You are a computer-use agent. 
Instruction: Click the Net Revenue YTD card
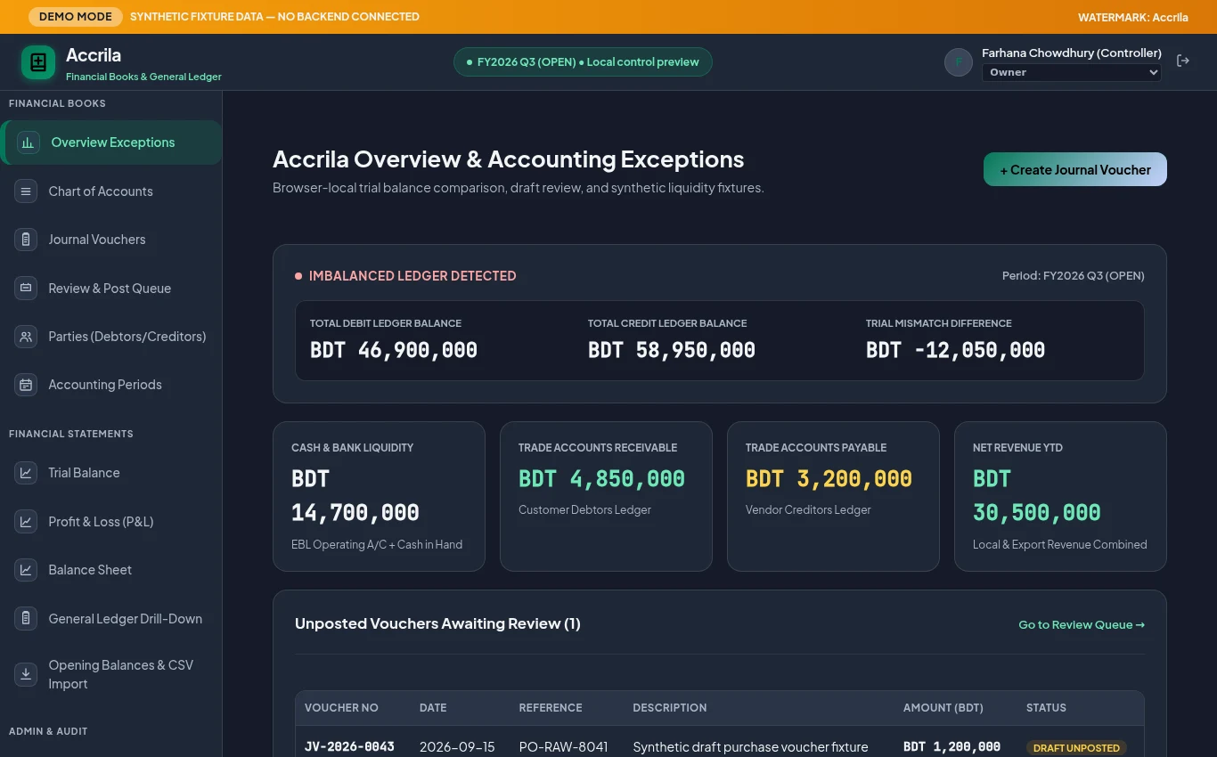point(1060,496)
